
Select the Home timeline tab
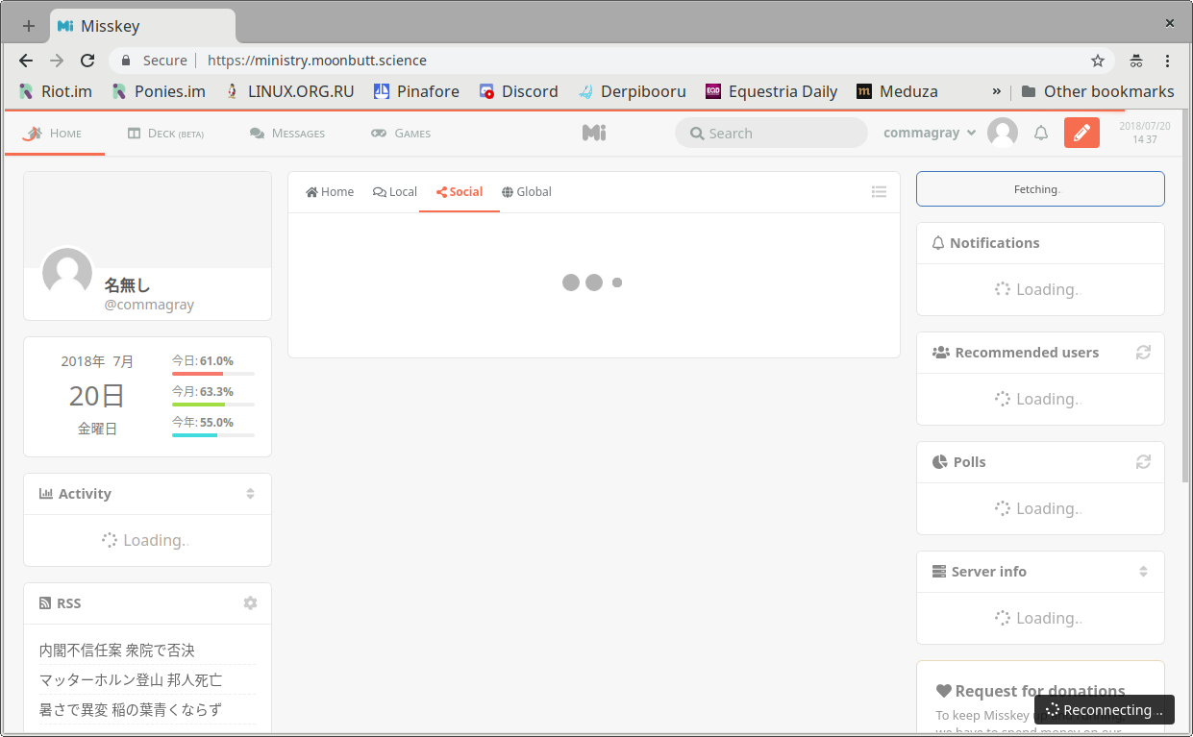pyautogui.click(x=330, y=192)
